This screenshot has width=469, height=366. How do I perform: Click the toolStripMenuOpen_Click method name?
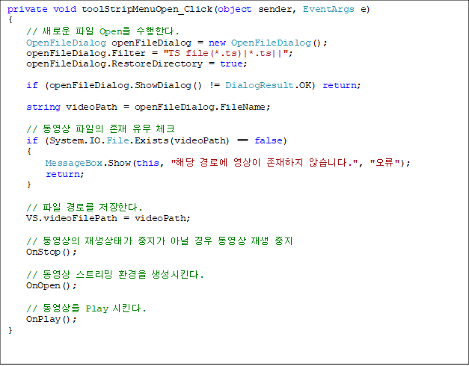point(147,10)
